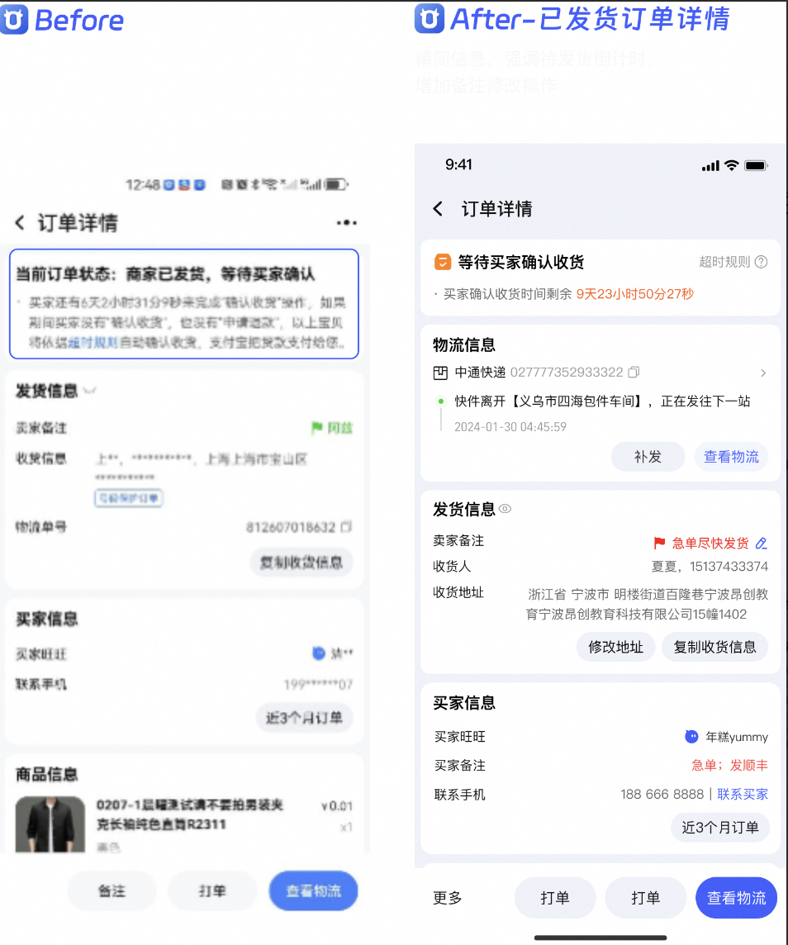
Task: Click the Before order status box
Action: [183, 304]
